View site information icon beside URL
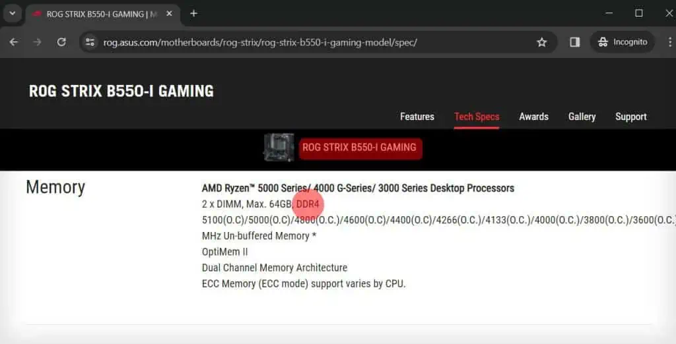Screen dimensions: 676x344 click(90, 42)
